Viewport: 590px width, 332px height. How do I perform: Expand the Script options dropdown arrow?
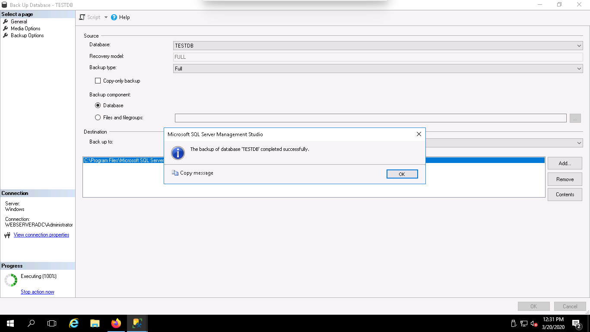[106, 17]
